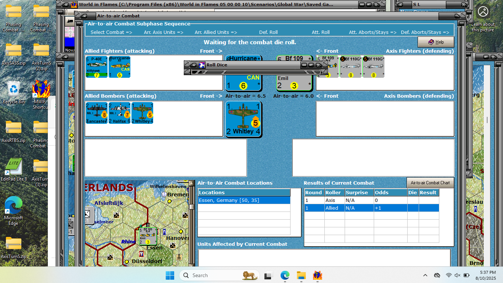Click the Bremen port anchor symbol on map

(164, 194)
